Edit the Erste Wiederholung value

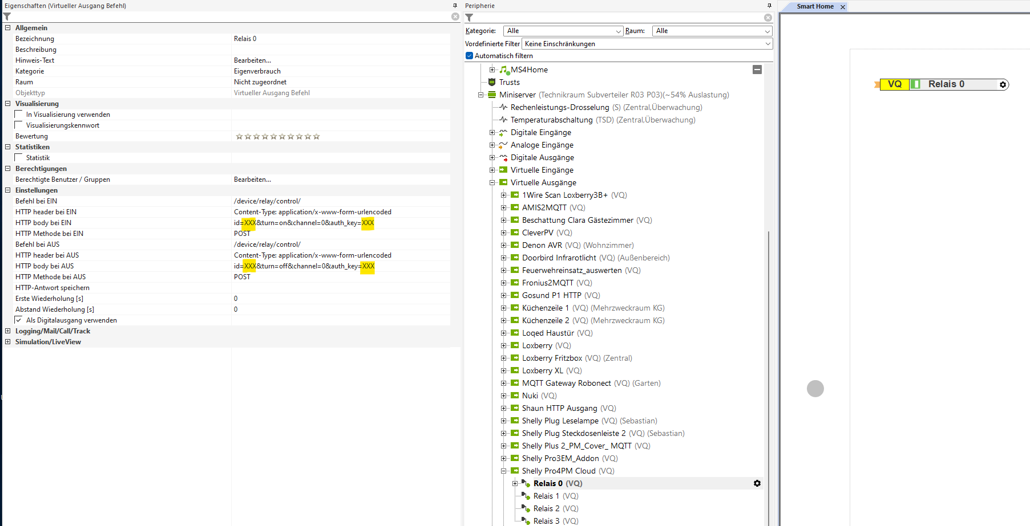(341, 299)
